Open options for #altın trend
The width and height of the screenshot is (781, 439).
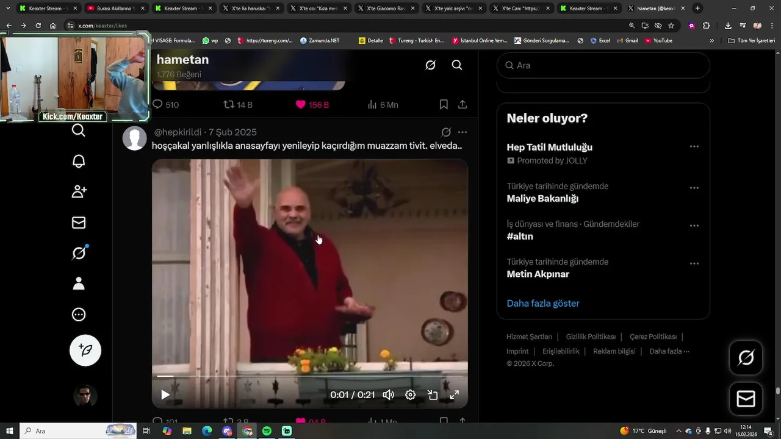click(x=694, y=226)
